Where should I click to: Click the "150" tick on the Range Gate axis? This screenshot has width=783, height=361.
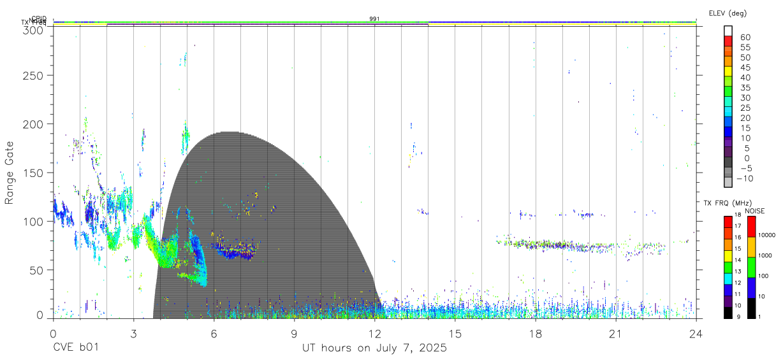[x=32, y=173]
